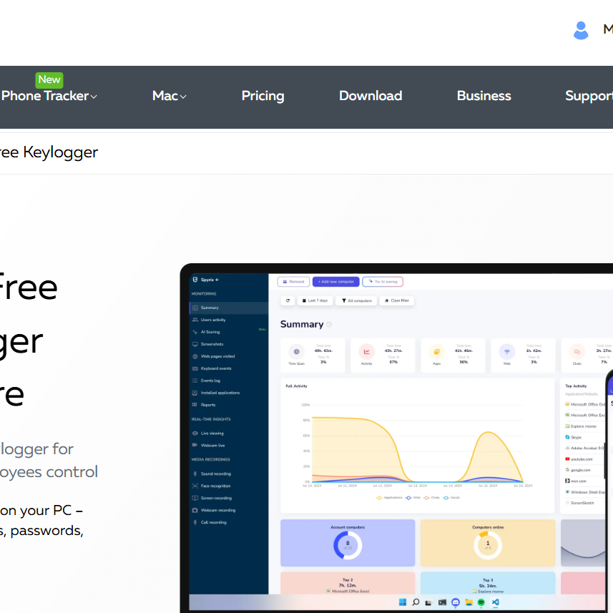
Task: Click the blue user account icon
Action: (x=581, y=31)
